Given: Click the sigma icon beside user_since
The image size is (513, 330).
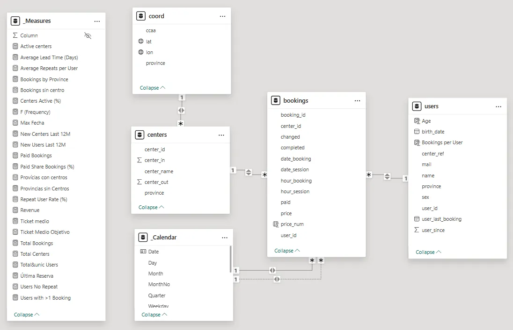Looking at the screenshot, I should (417, 230).
